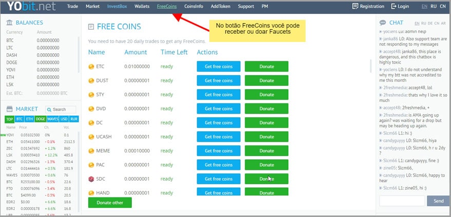Select EN site language
This screenshot has width=451, height=217.
click(424, 6)
